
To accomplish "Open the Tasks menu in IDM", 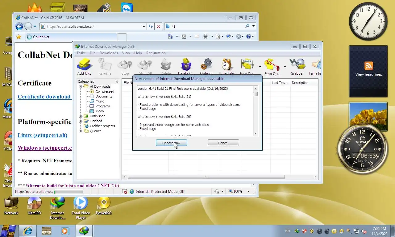I will click(x=81, y=53).
